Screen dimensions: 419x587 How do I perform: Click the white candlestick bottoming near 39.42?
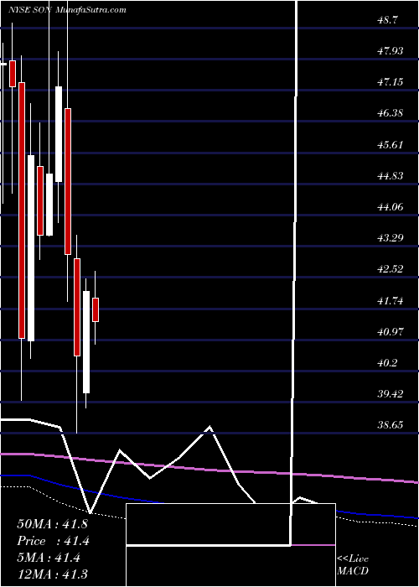86,342
